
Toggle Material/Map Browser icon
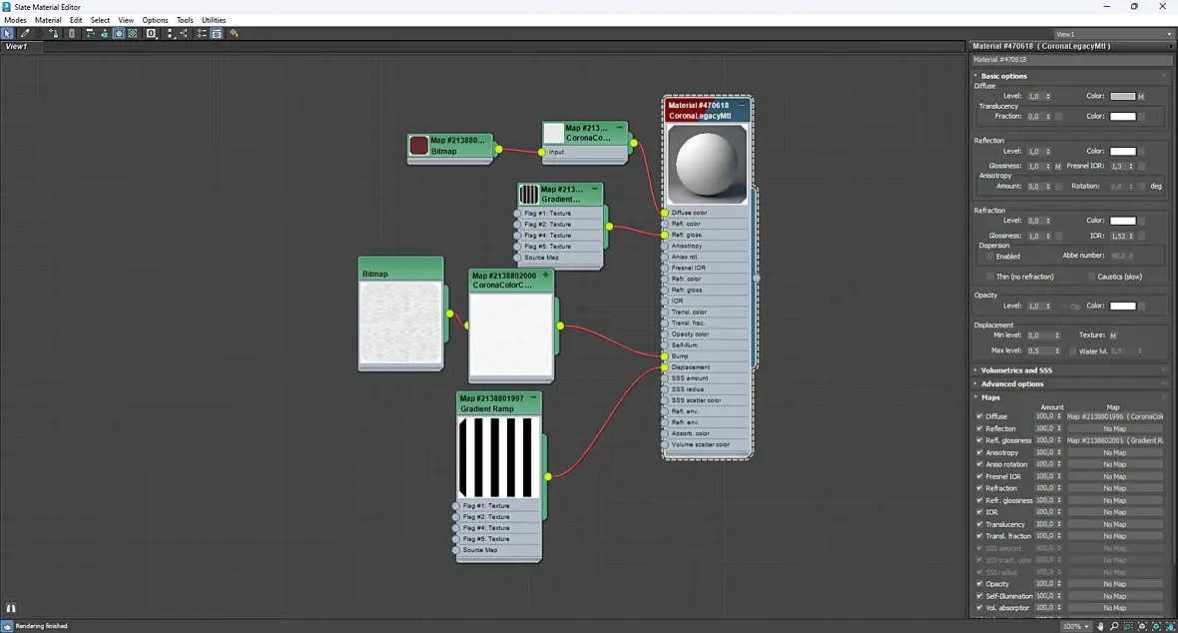point(202,33)
